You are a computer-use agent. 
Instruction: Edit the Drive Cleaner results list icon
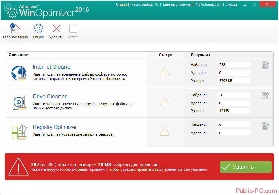pos(265,95)
